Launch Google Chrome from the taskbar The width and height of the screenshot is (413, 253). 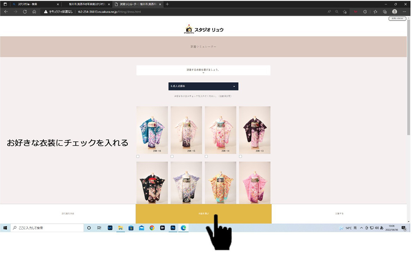152,228
